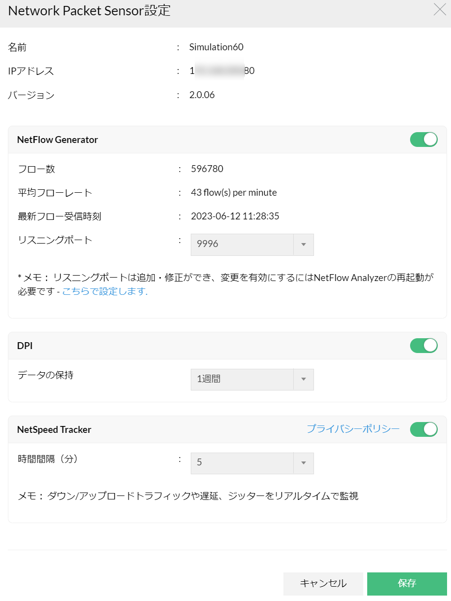Screen dimensions: 451x601
Task: Disable the DPI toggle switch
Action: pos(423,346)
